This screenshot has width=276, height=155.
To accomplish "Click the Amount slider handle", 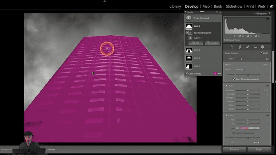I will tap(248, 74).
